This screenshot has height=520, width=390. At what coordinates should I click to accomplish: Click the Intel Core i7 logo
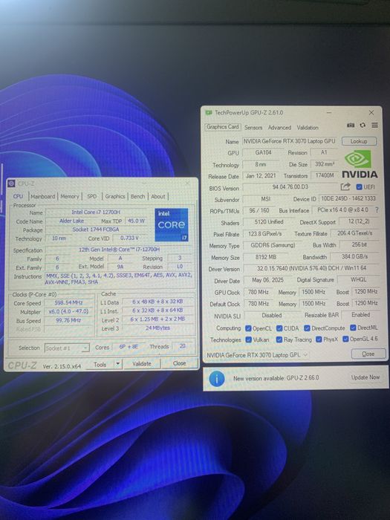coord(172,224)
